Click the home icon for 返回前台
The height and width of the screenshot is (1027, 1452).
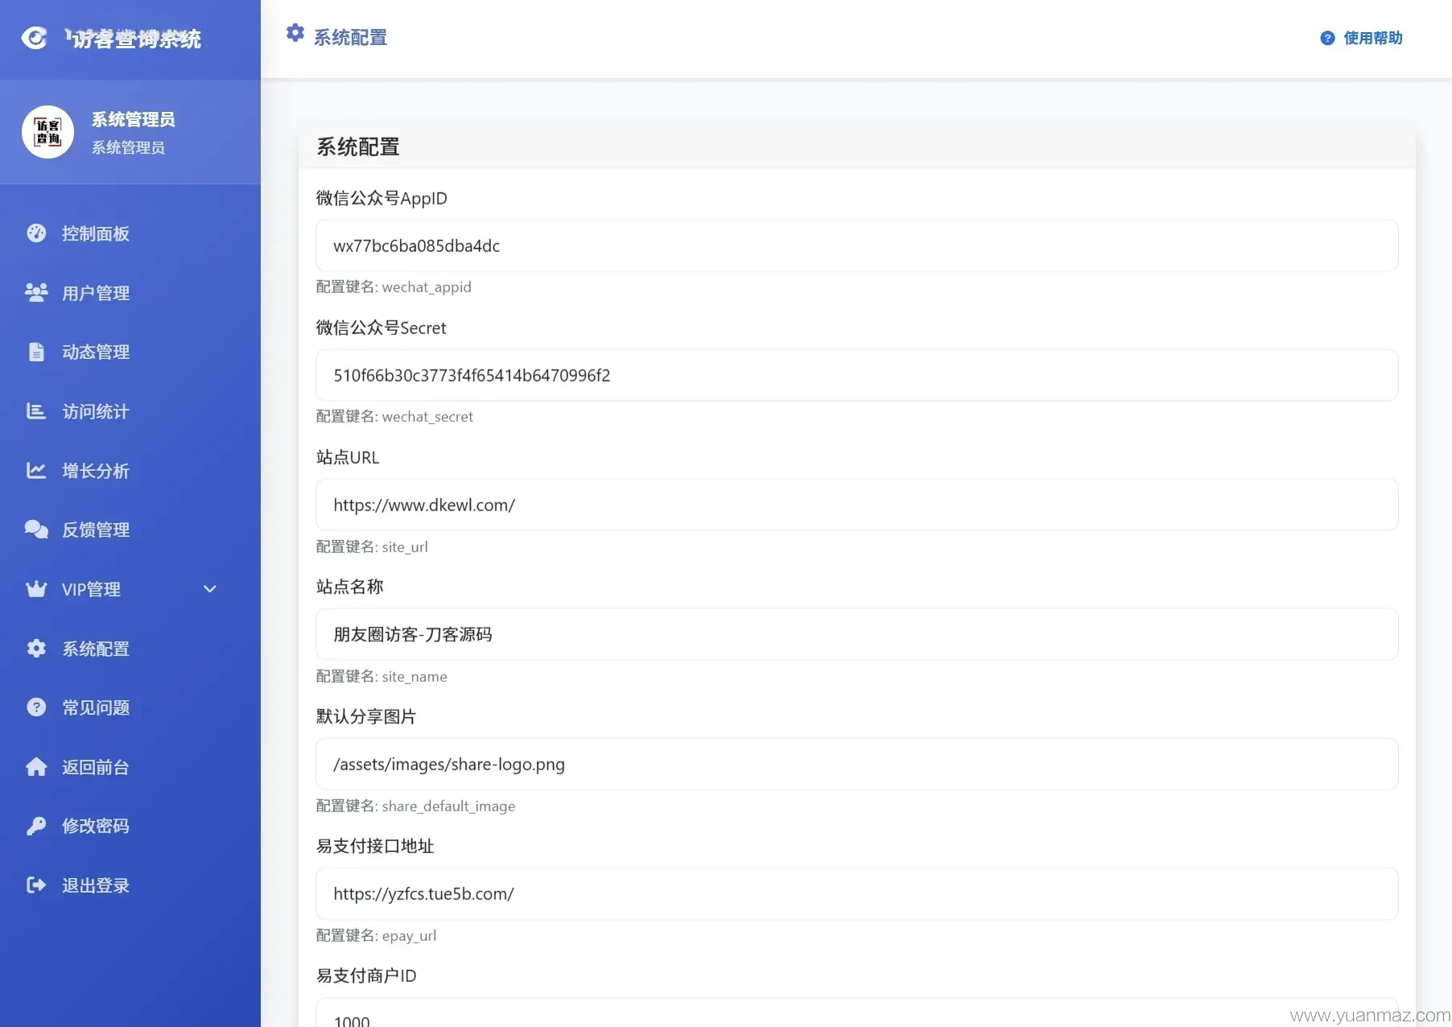coord(36,767)
